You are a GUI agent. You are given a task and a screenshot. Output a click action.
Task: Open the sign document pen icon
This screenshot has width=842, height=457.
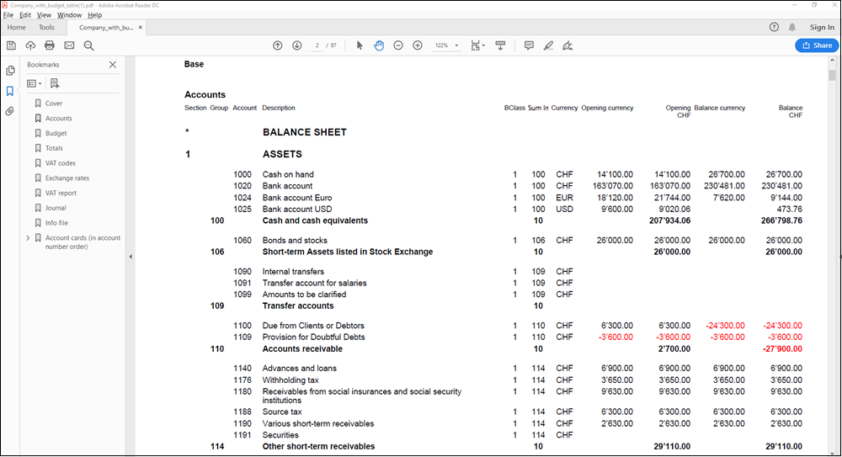(x=568, y=45)
